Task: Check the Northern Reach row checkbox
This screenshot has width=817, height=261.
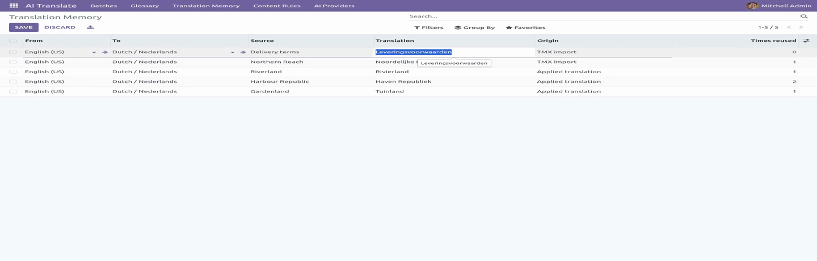Action: point(12,62)
